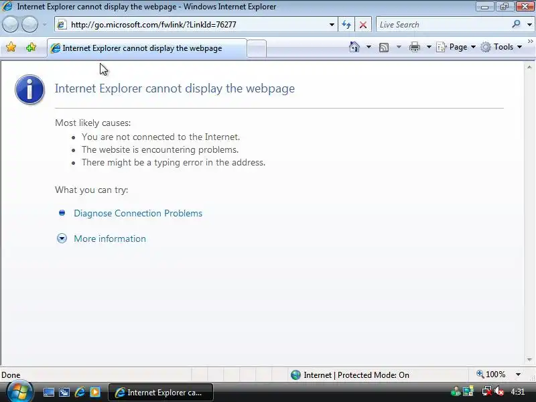Click Show Desktop quick launch icon
Screen dimensions: 536x402
pos(48,392)
